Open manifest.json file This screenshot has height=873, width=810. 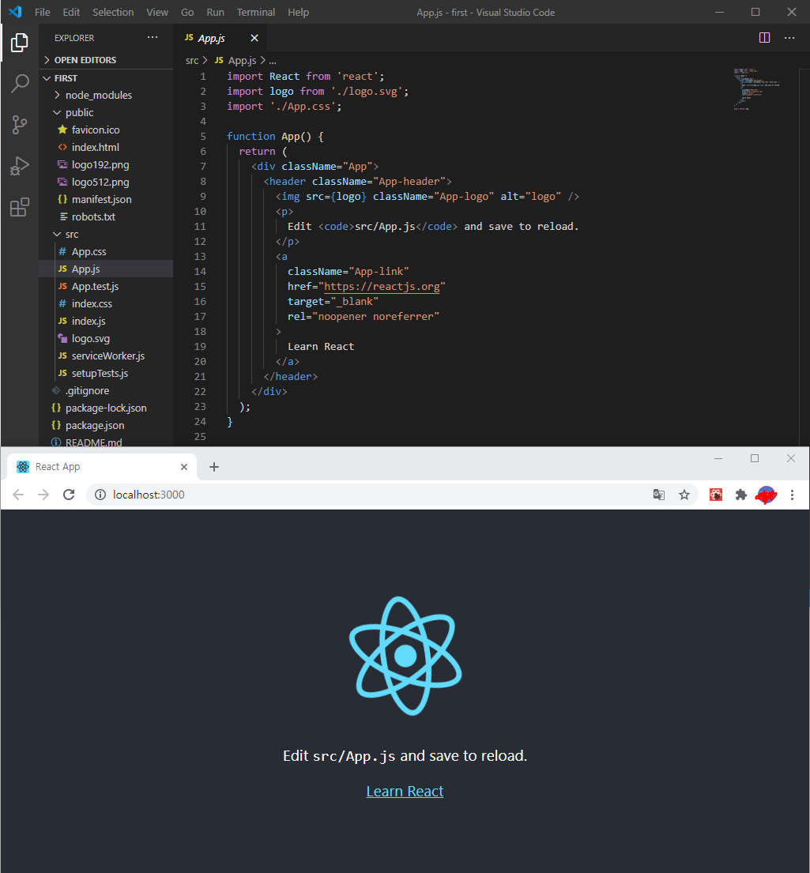click(106, 199)
